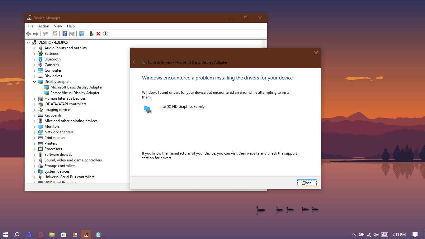The height and width of the screenshot is (239, 425).
Task: Open the View menu
Action: [x=58, y=26]
